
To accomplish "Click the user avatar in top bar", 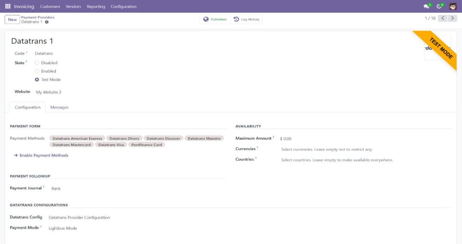I will [x=453, y=6].
